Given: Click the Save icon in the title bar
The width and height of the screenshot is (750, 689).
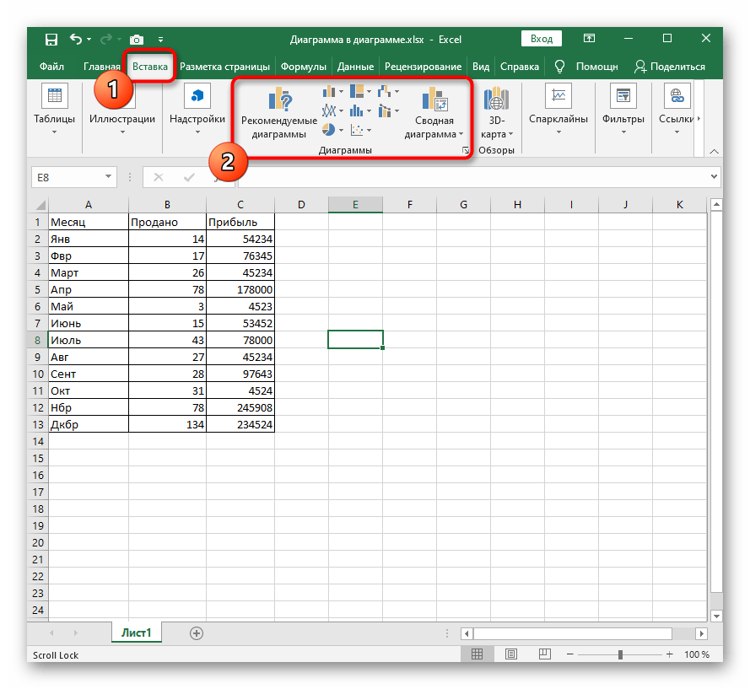Looking at the screenshot, I should pos(51,39).
